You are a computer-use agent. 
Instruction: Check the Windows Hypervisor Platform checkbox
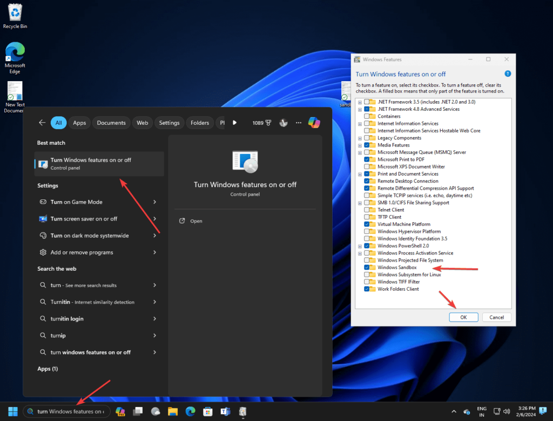[367, 231]
